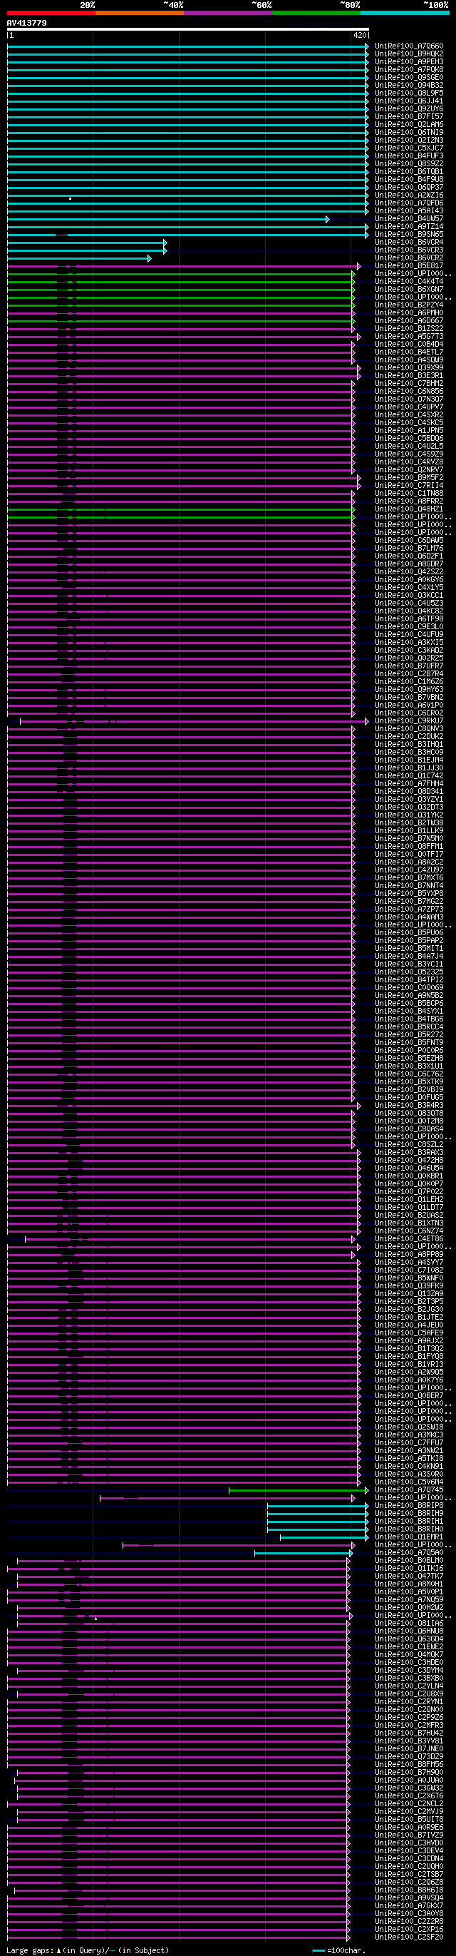Click the UniRef100_B6VCR2 label
The height and width of the screenshot is (1956, 456).
pos(409,258)
